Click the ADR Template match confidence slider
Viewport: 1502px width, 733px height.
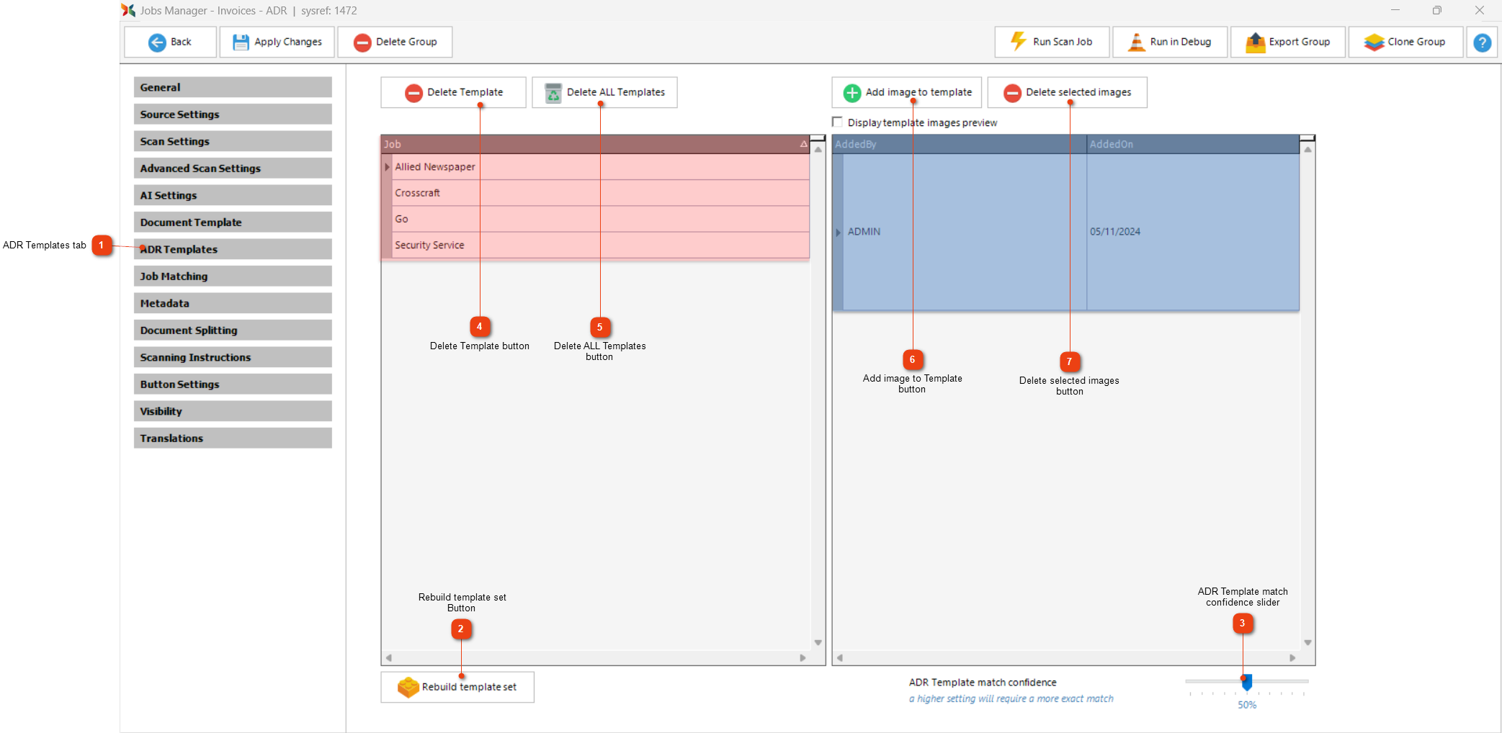(1246, 681)
